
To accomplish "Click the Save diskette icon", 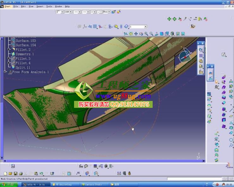I will 15,173.
